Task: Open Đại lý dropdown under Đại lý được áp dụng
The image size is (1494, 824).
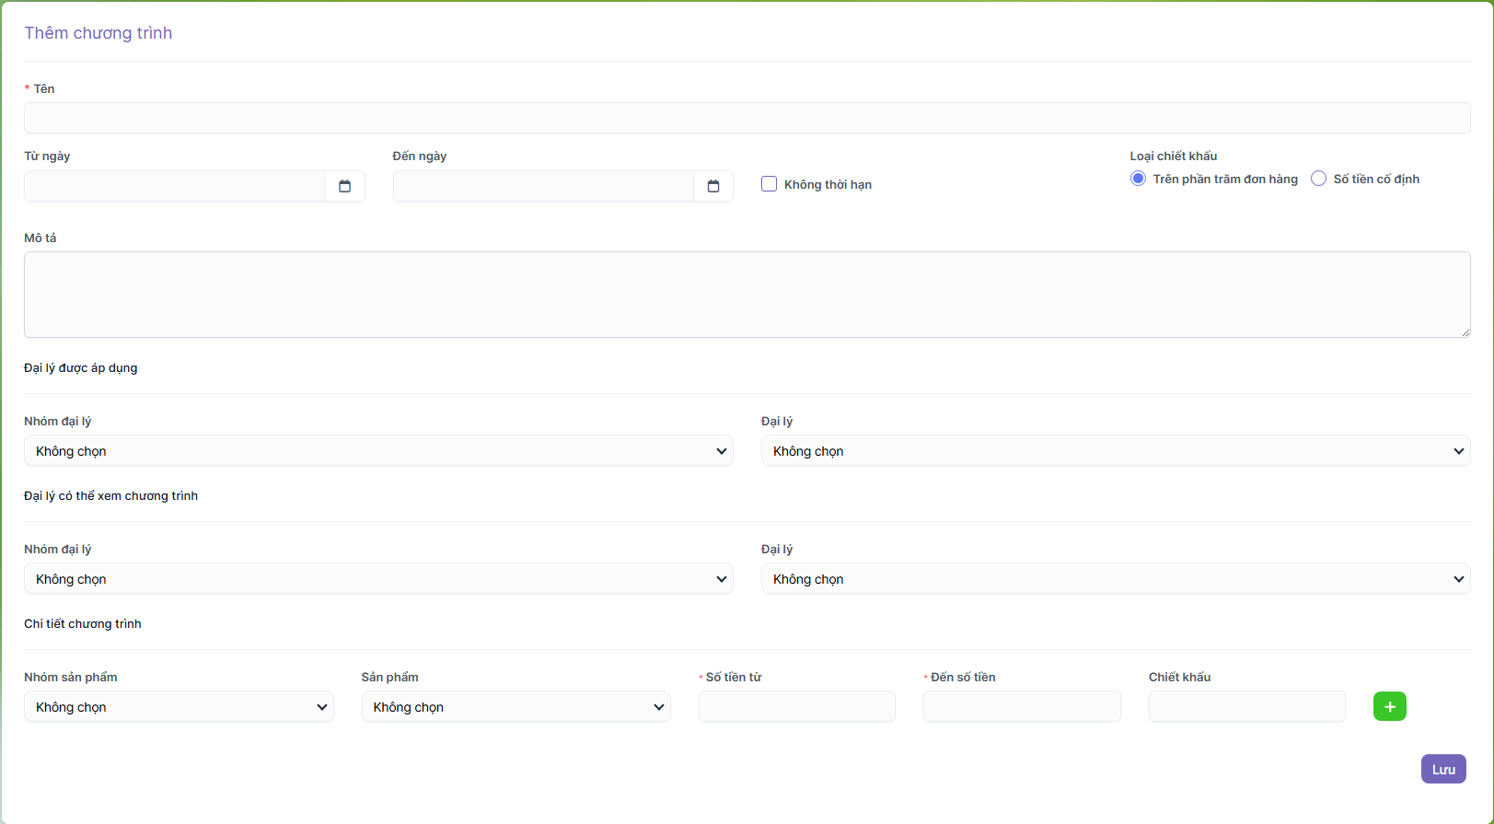Action: (x=1115, y=451)
